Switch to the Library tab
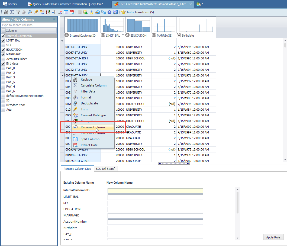The image size is (287, 246). point(10,4)
